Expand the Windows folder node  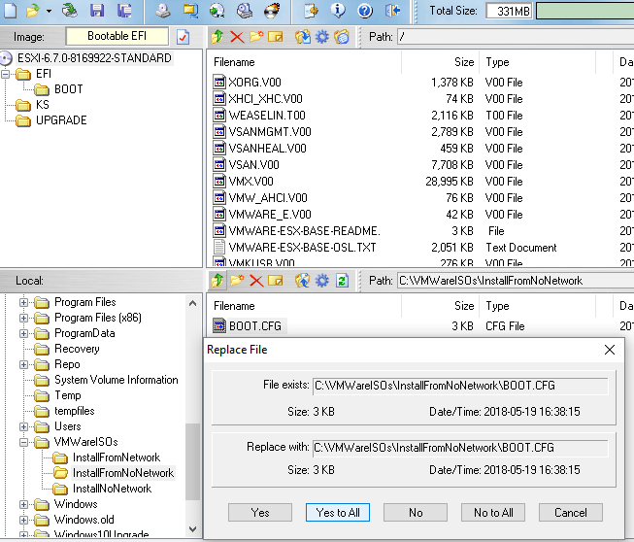(23, 504)
